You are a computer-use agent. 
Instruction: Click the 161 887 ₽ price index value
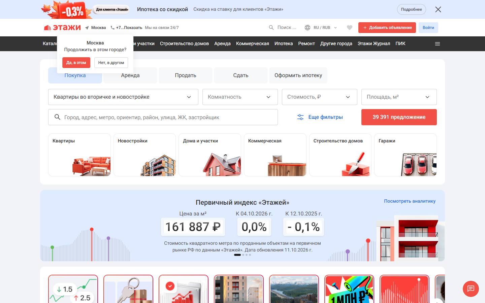click(x=193, y=227)
